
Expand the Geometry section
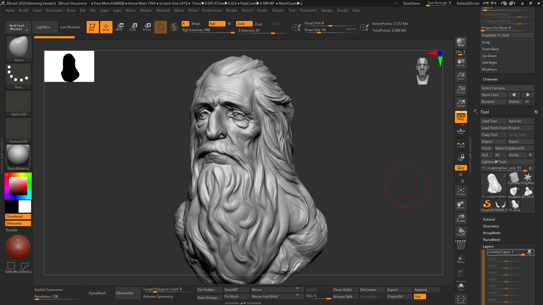coord(491,226)
